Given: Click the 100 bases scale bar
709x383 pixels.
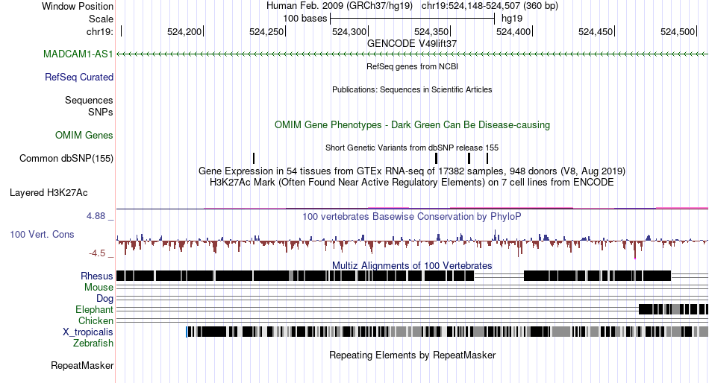Looking at the screenshot, I should click(413, 19).
